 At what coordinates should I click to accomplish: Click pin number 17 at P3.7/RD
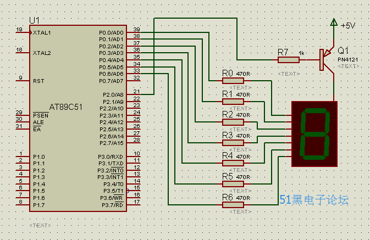pos(137,202)
